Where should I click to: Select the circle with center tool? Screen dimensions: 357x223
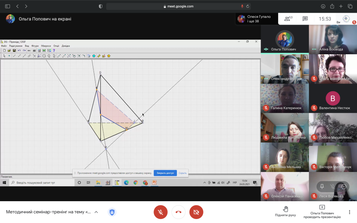point(44,56)
